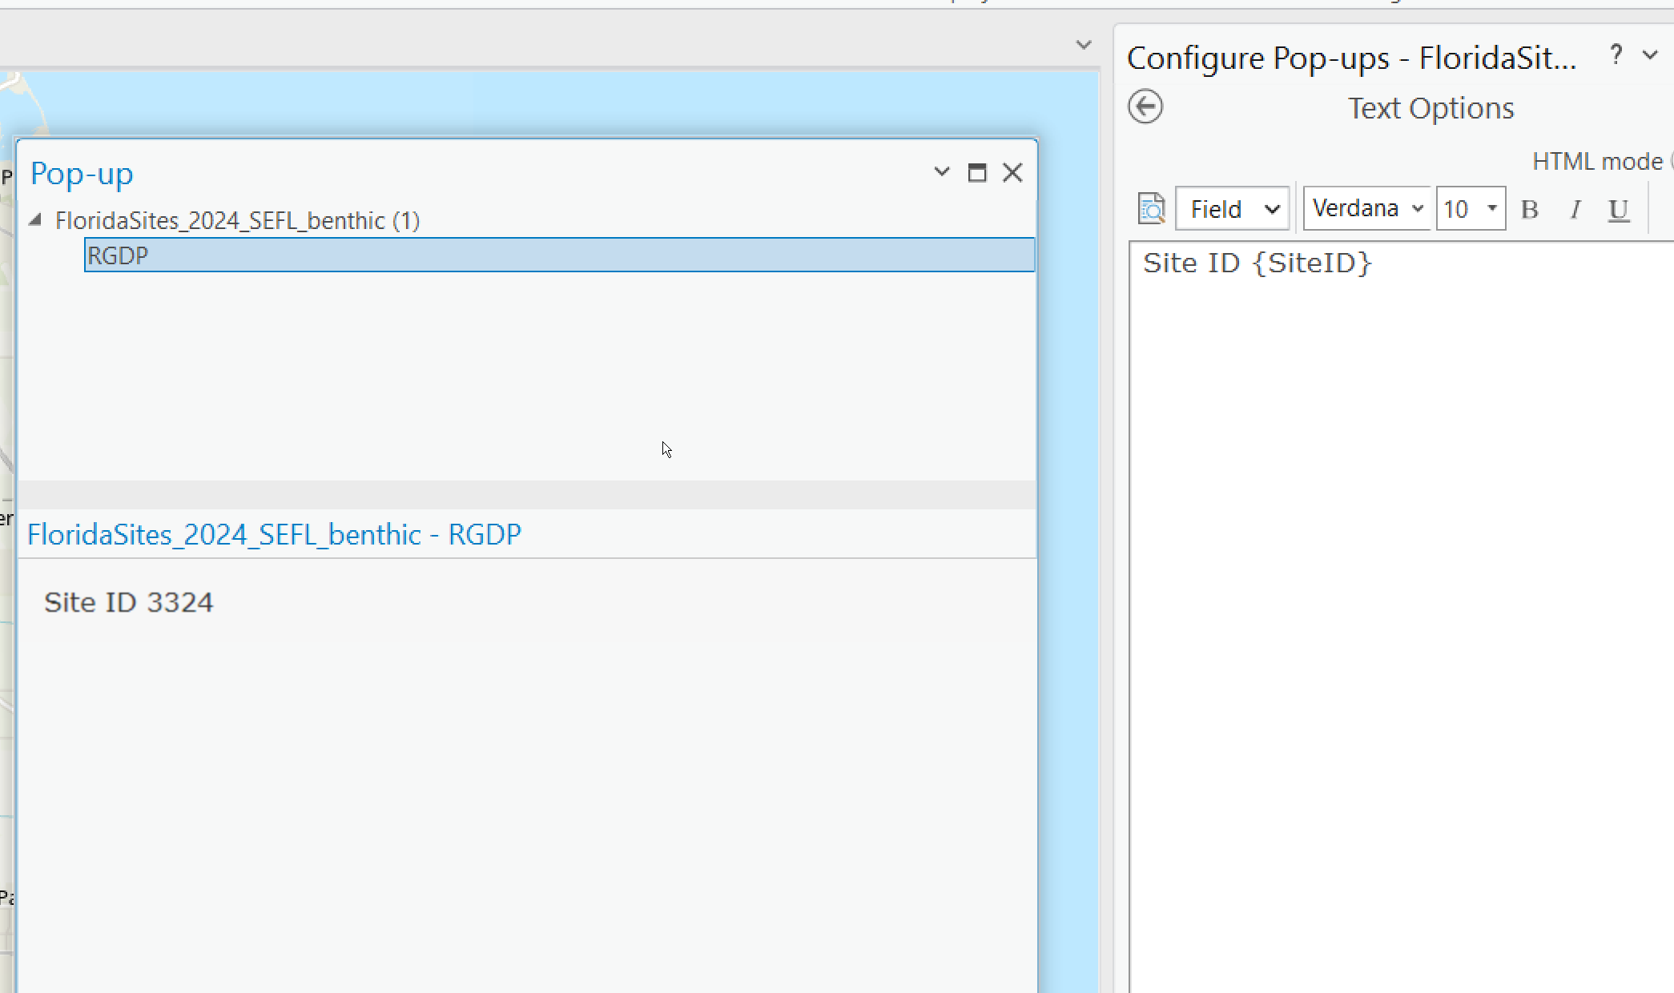Viewport: 1674px width, 993px height.
Task: Select the RGDP feature in the pop-up list
Action: (118, 255)
